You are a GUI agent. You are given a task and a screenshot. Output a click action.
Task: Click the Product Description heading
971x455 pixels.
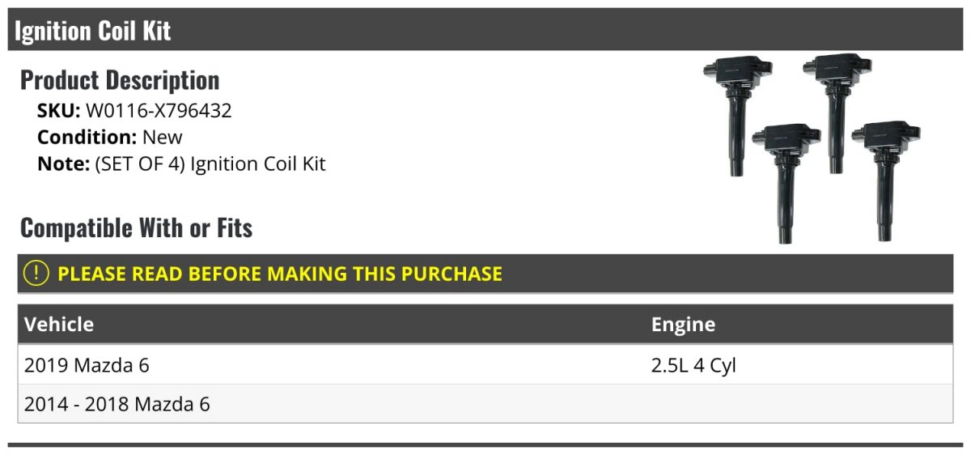[120, 80]
